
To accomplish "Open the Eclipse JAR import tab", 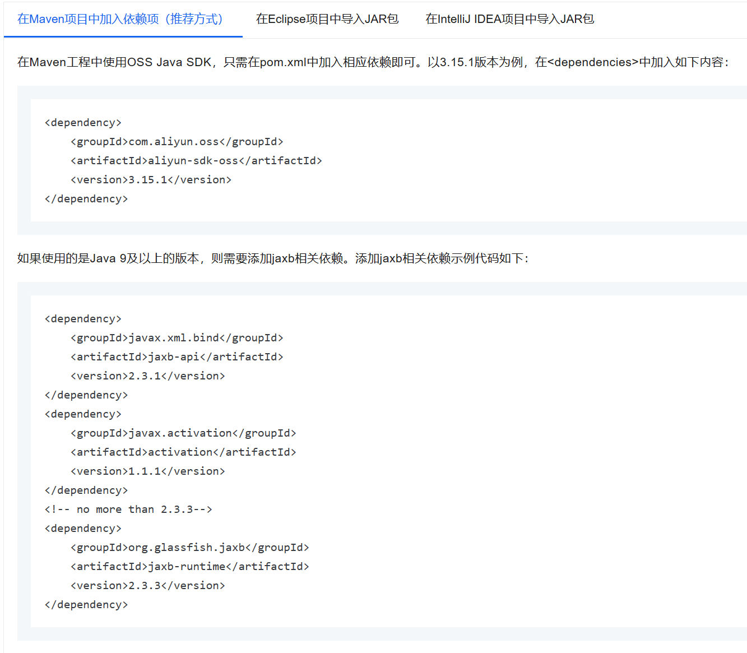I will click(x=327, y=19).
